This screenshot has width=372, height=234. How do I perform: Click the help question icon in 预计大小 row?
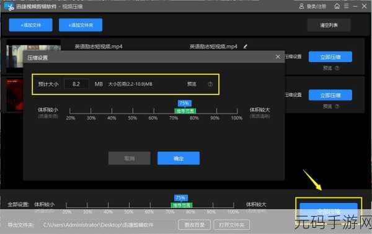[x=210, y=84]
